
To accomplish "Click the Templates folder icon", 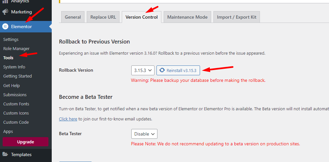I will 5,155.
